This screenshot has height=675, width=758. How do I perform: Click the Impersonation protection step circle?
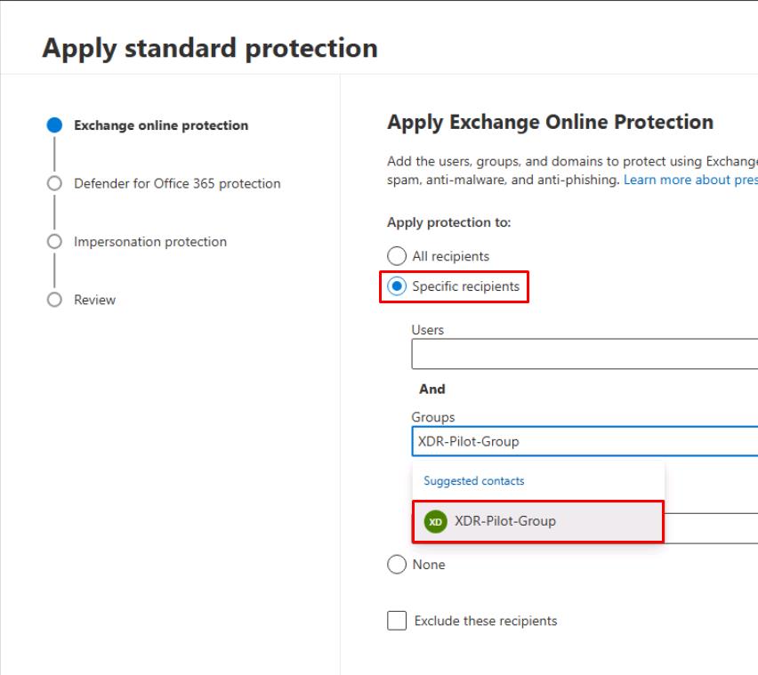(x=54, y=242)
